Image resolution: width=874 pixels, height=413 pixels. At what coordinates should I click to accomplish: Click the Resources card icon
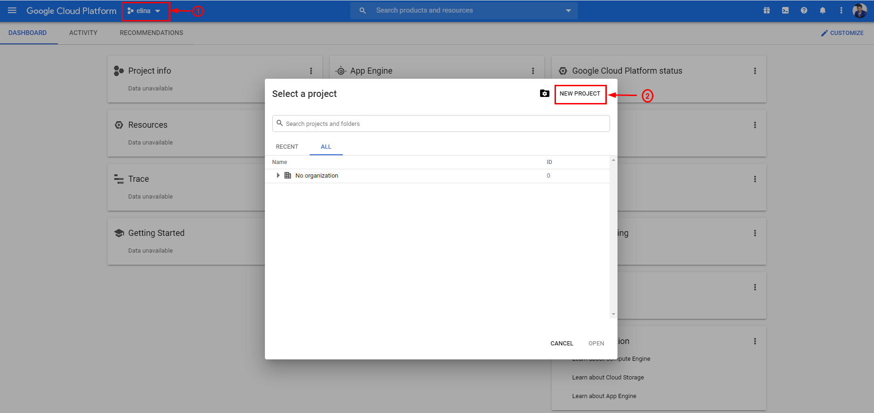[119, 125]
